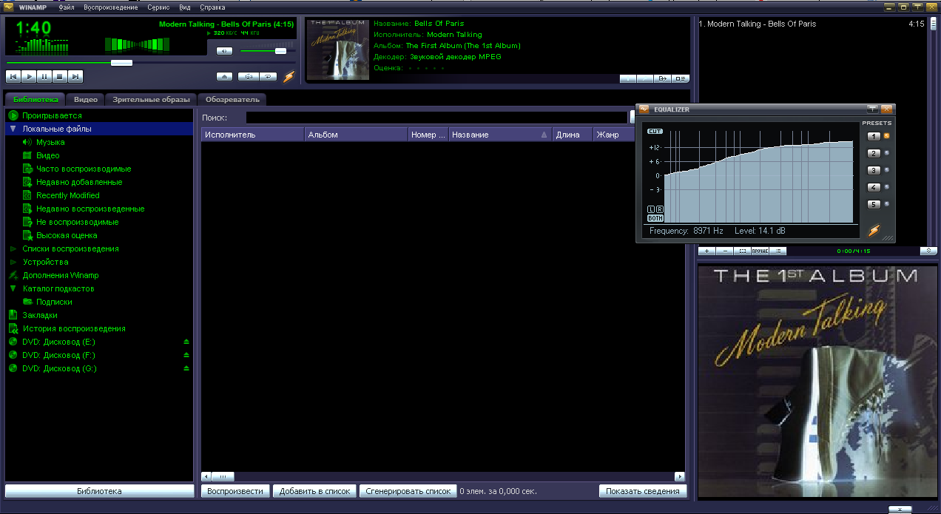This screenshot has height=514, width=941.
Task: Click the Add (+) icon in the playlist
Action: click(x=706, y=251)
